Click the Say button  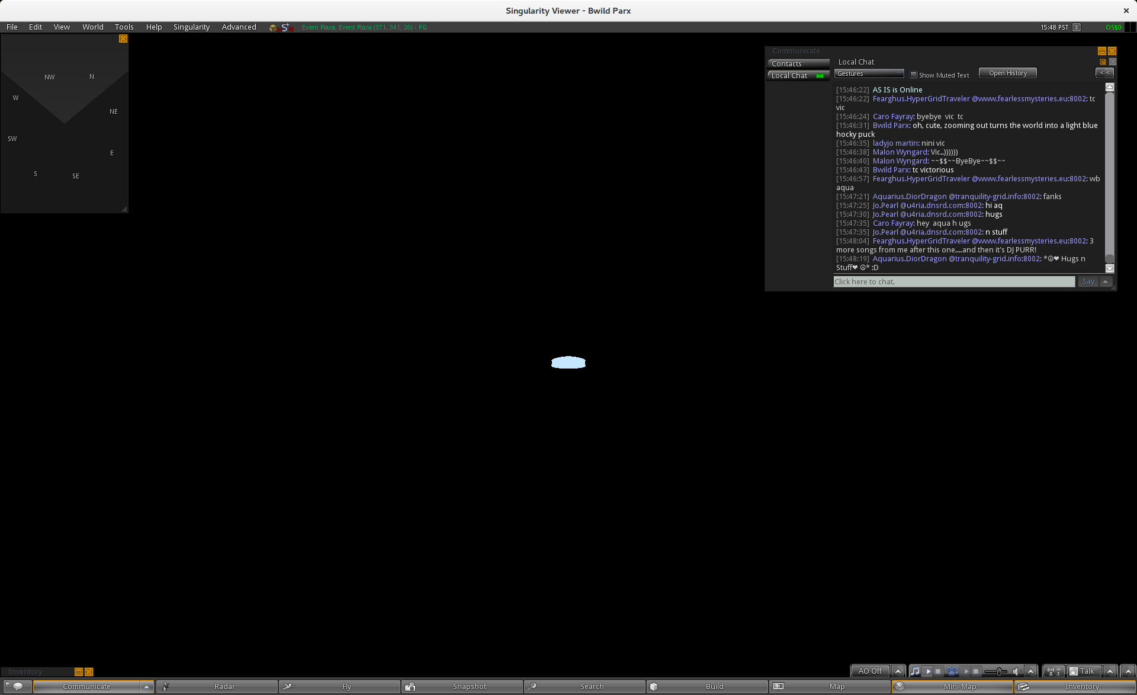(x=1088, y=281)
